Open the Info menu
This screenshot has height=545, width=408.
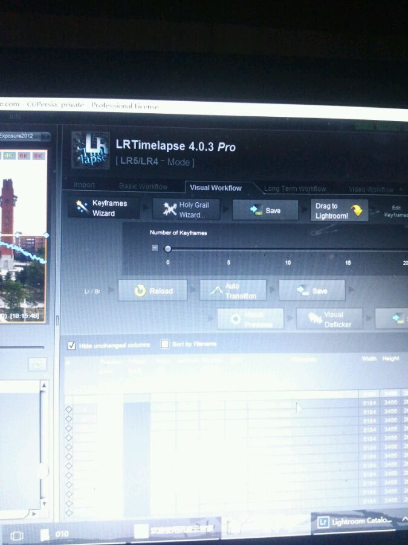[15, 116]
